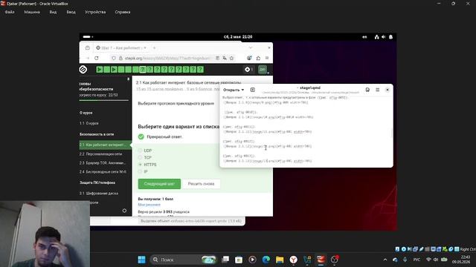Open the browser tab list chevron
The height and width of the screenshot is (267, 476).
pos(251,47)
